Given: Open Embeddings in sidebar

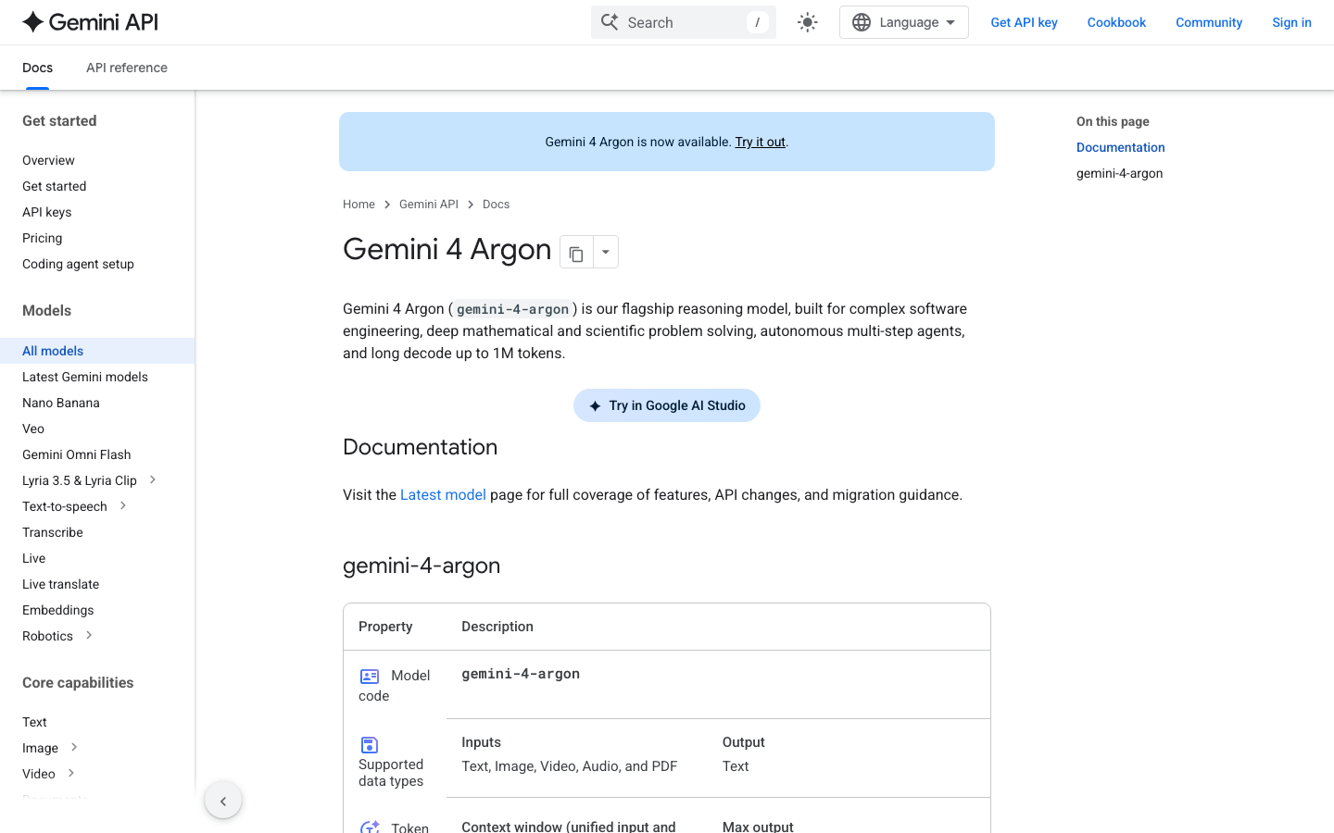Looking at the screenshot, I should [x=58, y=610].
